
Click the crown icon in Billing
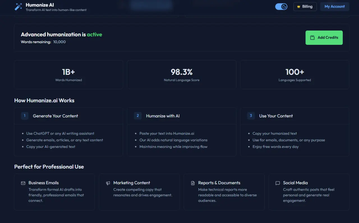pyautogui.click(x=299, y=7)
